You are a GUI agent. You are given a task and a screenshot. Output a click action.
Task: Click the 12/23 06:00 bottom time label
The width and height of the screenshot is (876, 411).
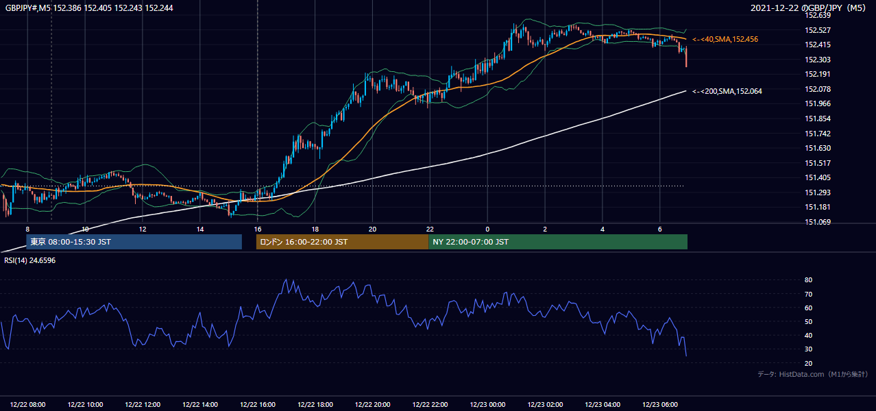click(659, 405)
